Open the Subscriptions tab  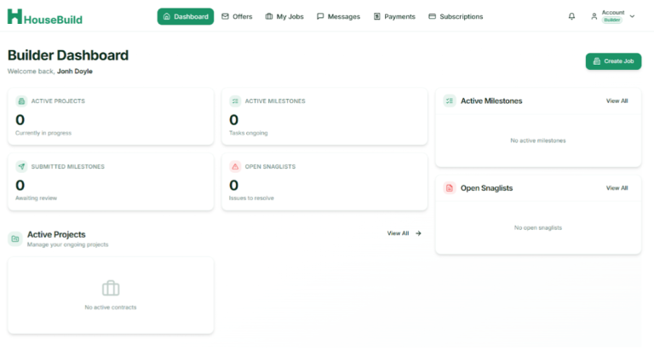click(x=456, y=16)
